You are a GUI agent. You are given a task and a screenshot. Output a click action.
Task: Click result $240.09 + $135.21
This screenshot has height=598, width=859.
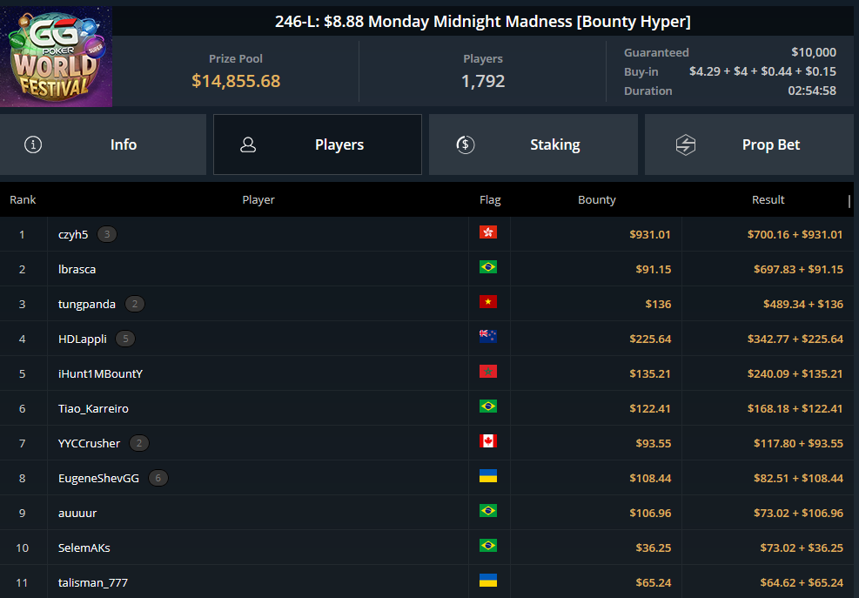(795, 373)
